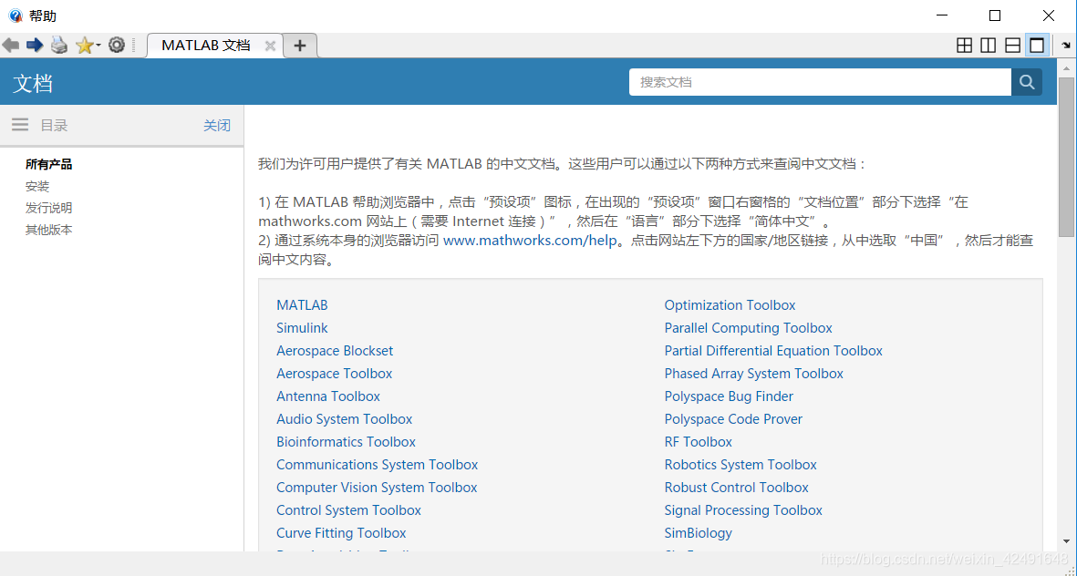Add a new tab with the plus button
1077x576 pixels.
click(299, 46)
